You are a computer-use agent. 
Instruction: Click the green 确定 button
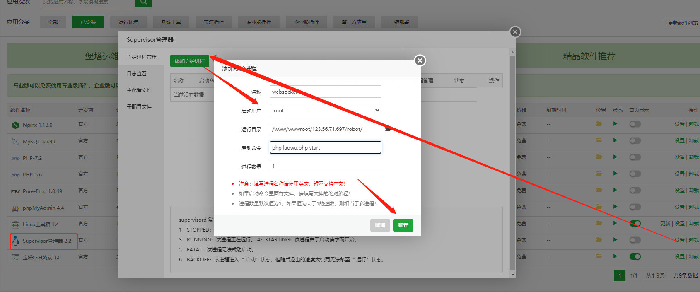[403, 225]
